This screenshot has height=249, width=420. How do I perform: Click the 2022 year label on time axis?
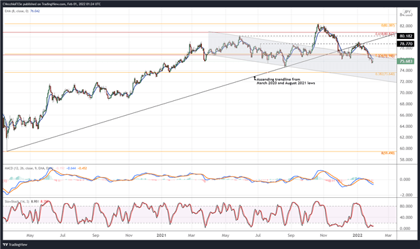(357, 236)
